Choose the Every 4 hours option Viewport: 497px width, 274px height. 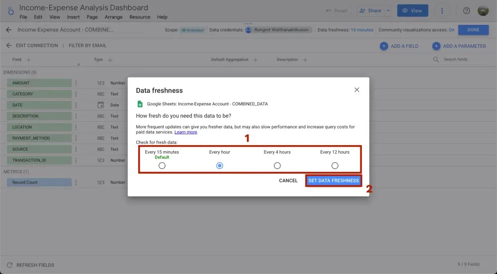277,166
